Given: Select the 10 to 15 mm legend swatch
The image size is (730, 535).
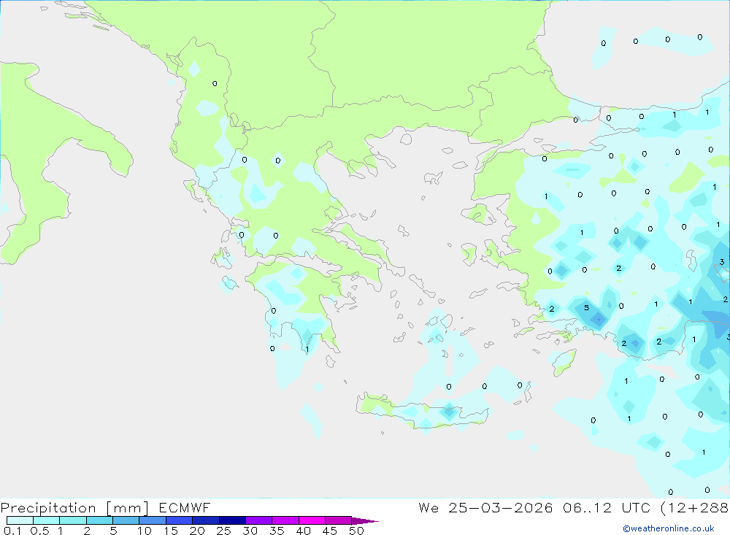Looking at the screenshot, I should coord(153,520).
